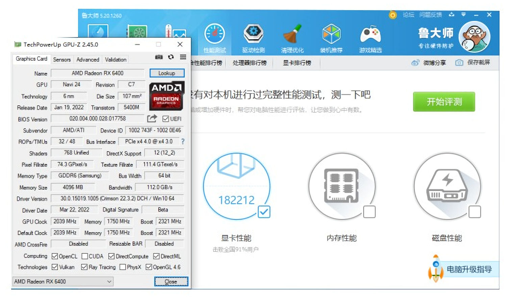The width and height of the screenshot is (510, 301).
Task: Enable the 内存性能 test checkbox
Action: [x=369, y=212]
